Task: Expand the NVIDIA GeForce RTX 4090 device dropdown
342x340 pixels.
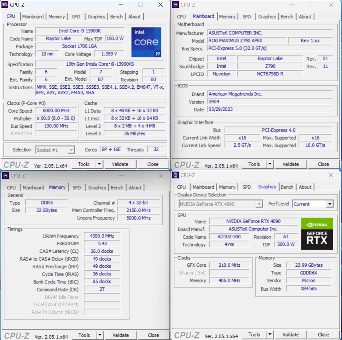Action: 259,204
